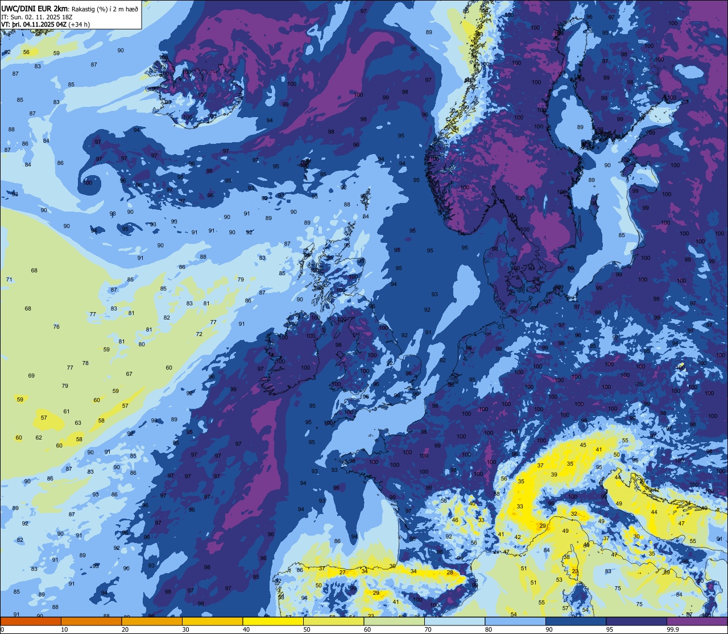Pick the 50–60% yellow-green legend swatch

click(x=333, y=621)
